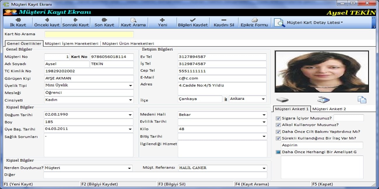
Task: Switch to Müşteri İşlem Hareketleri tab
Action: coord(72,44)
